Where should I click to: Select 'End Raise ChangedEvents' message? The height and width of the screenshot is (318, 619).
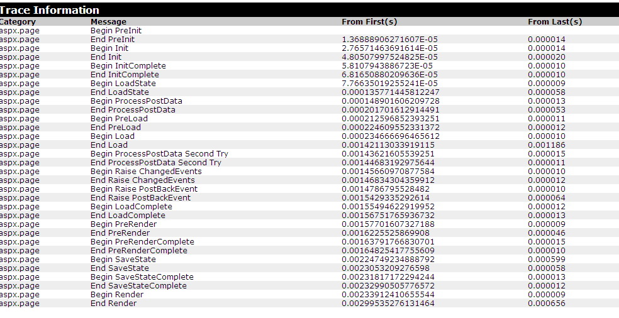tap(143, 180)
